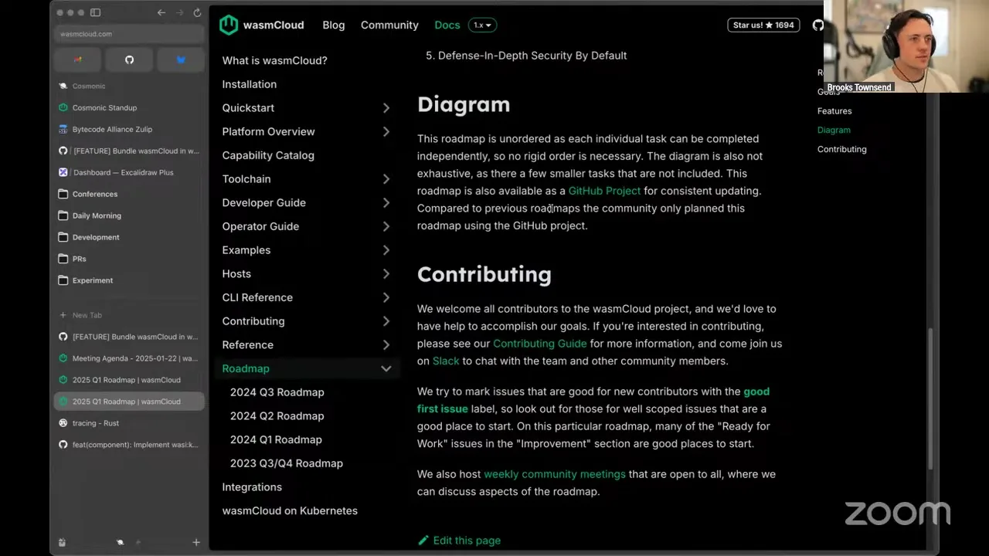The width and height of the screenshot is (989, 556).
Task: Expand the Operator Guide section chevron
Action: click(x=386, y=227)
